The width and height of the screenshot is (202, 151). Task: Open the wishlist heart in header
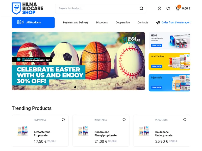tap(168, 9)
